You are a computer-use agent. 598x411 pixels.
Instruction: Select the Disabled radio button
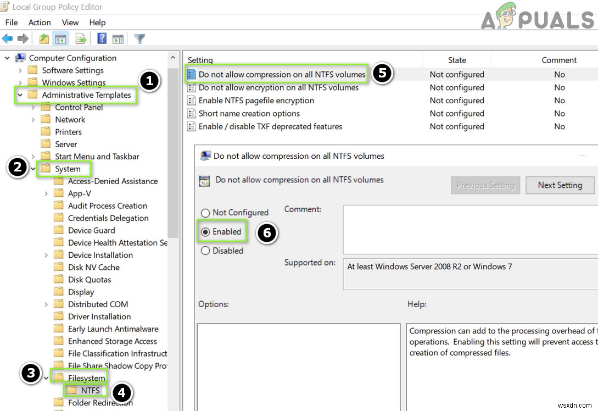205,251
